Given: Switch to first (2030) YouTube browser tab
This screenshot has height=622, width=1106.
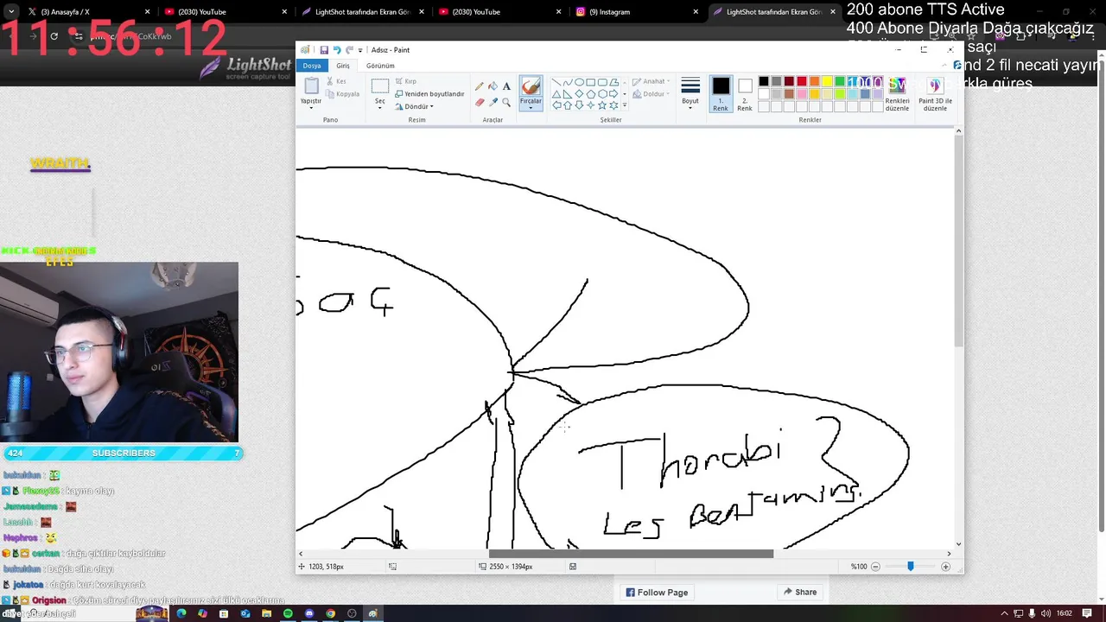Looking at the screenshot, I should coord(225,12).
